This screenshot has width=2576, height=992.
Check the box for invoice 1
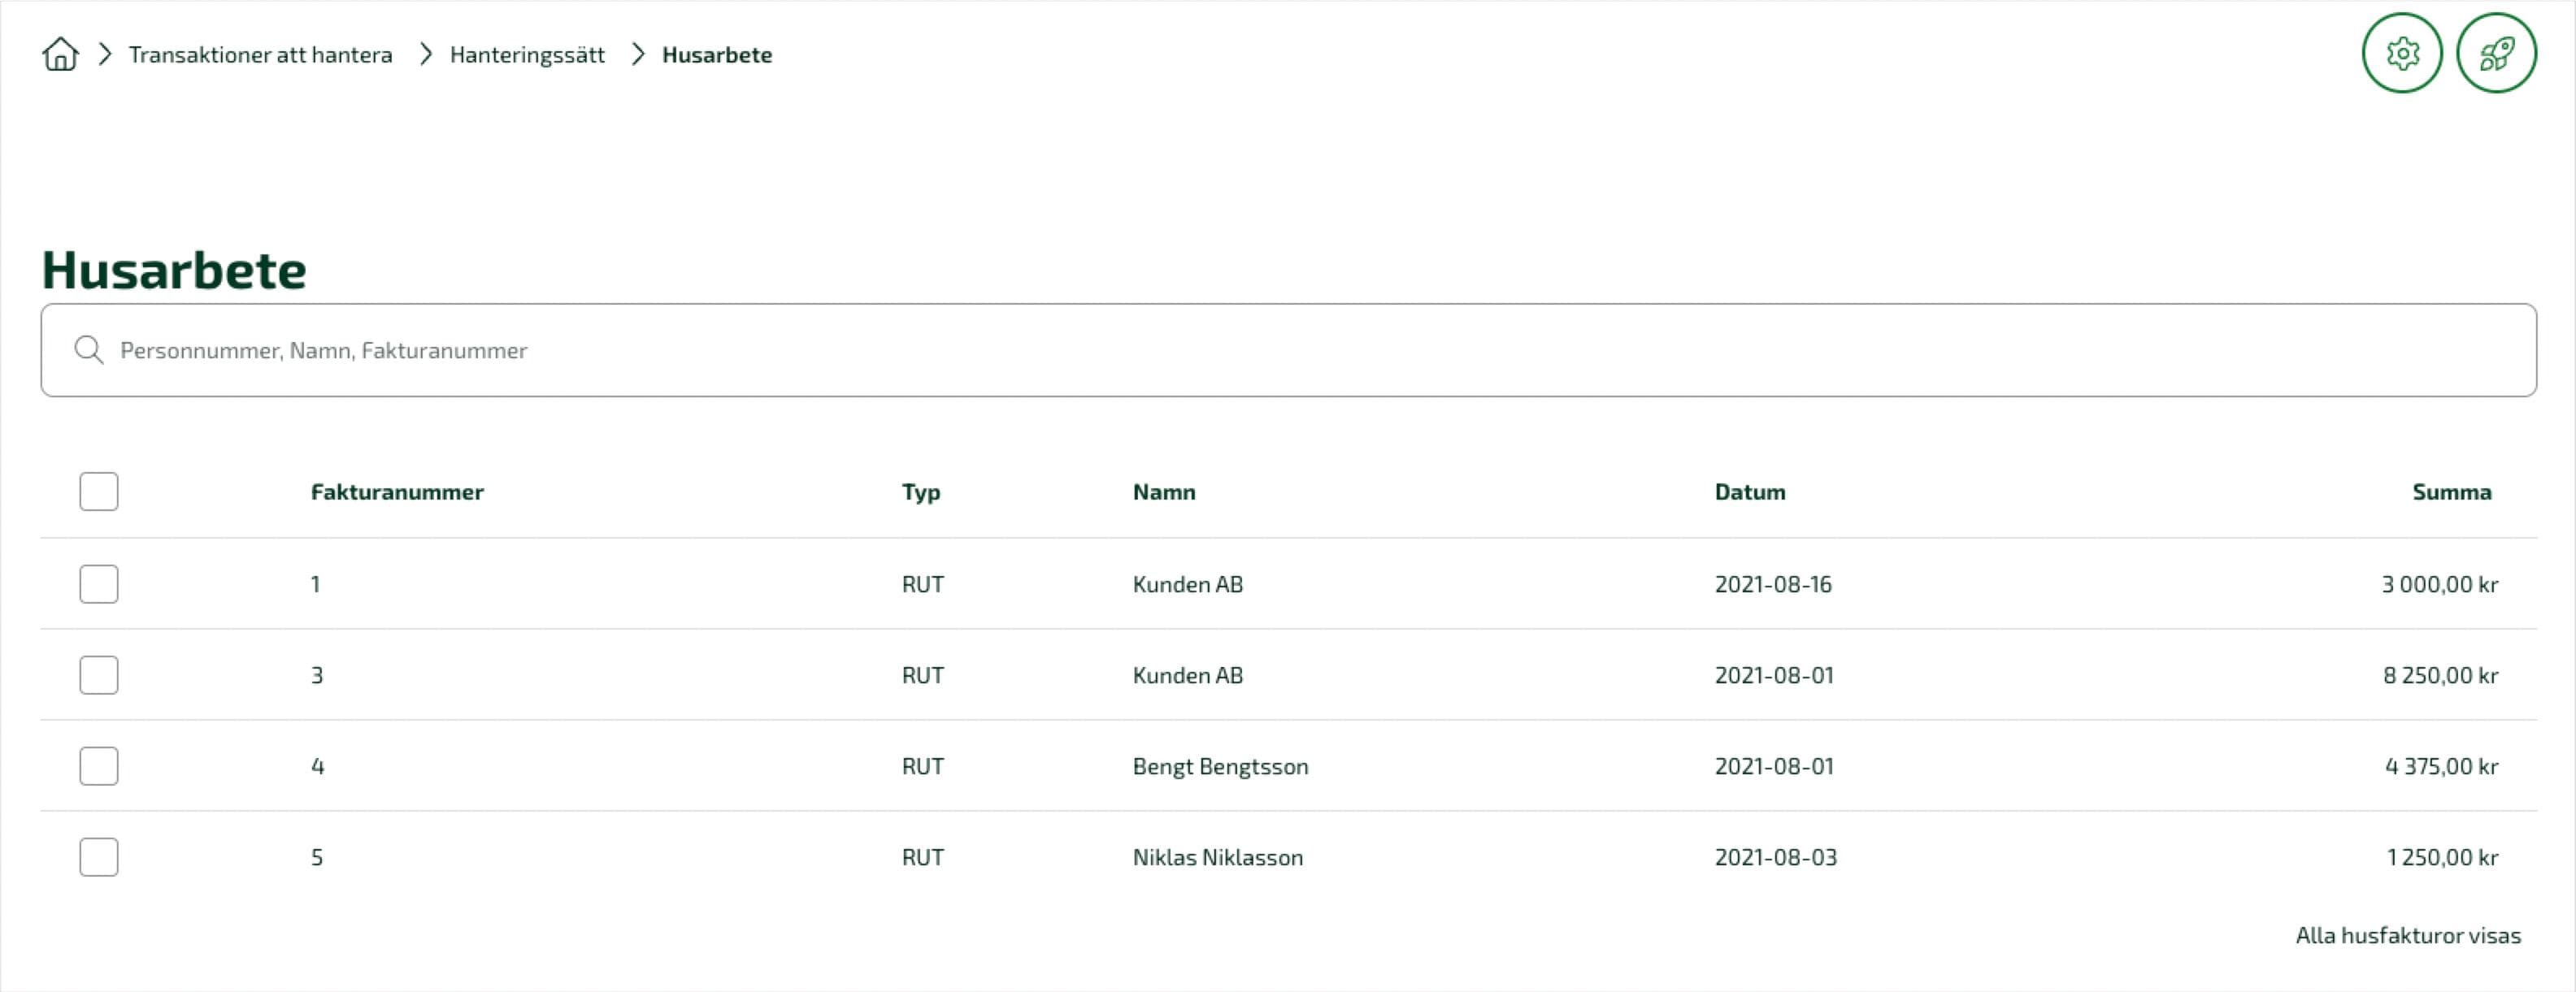[99, 584]
